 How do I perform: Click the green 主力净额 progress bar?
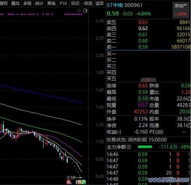tap(145, 147)
